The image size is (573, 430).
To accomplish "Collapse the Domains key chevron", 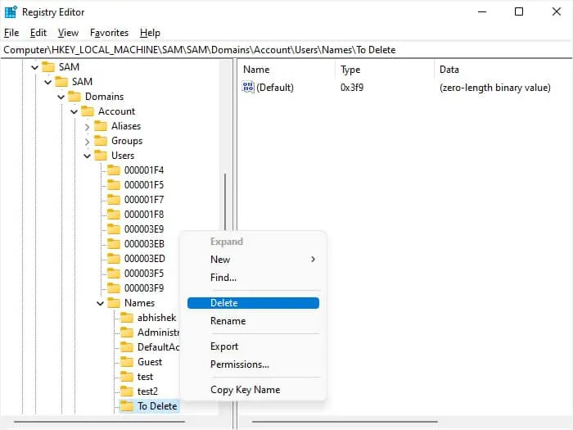I will tap(61, 97).
